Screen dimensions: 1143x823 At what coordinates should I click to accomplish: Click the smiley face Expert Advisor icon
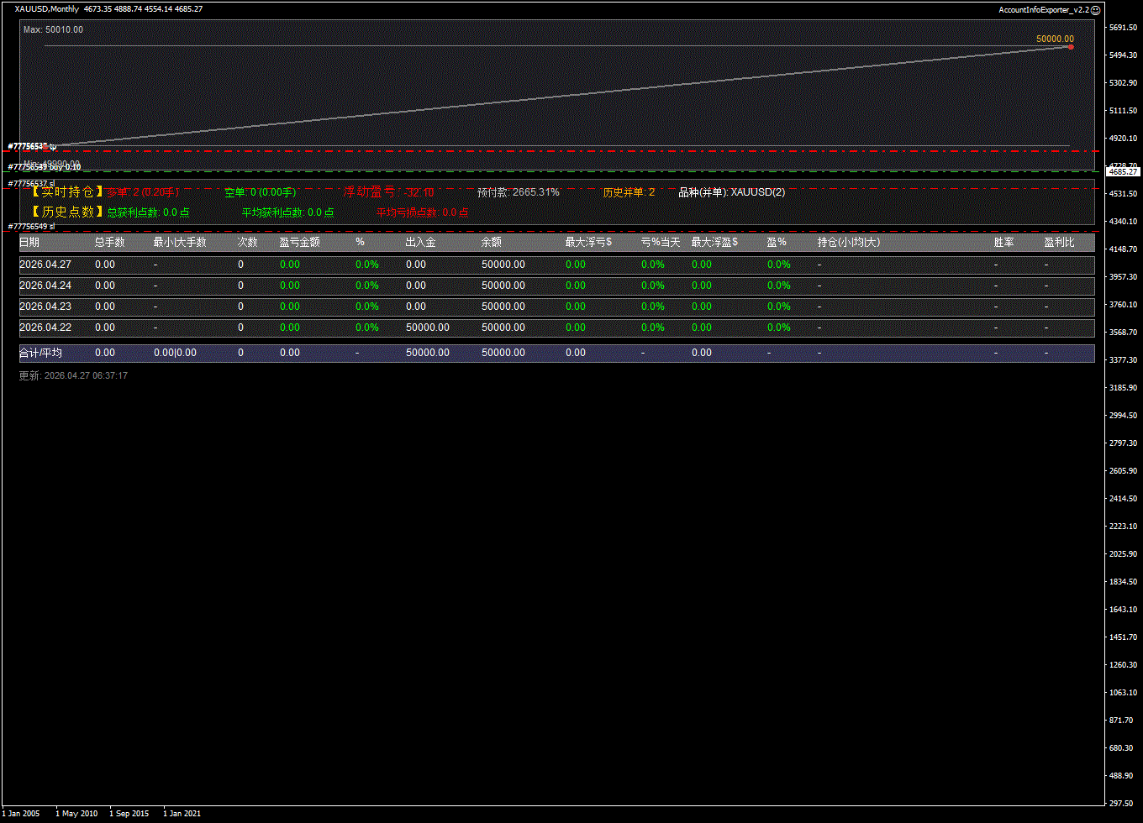[x=1095, y=10]
